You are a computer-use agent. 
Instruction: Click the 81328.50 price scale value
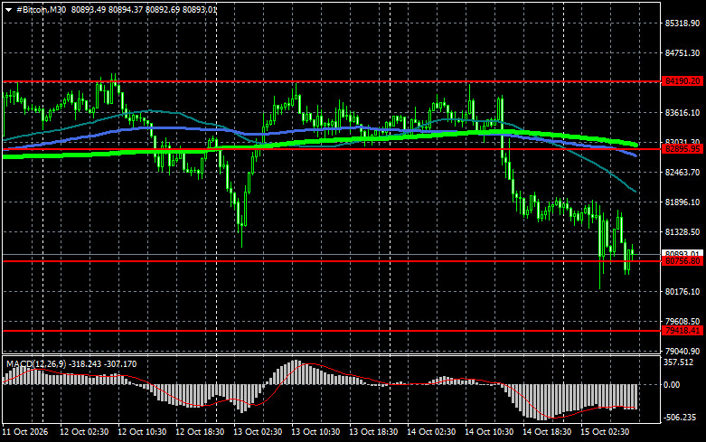pos(682,231)
